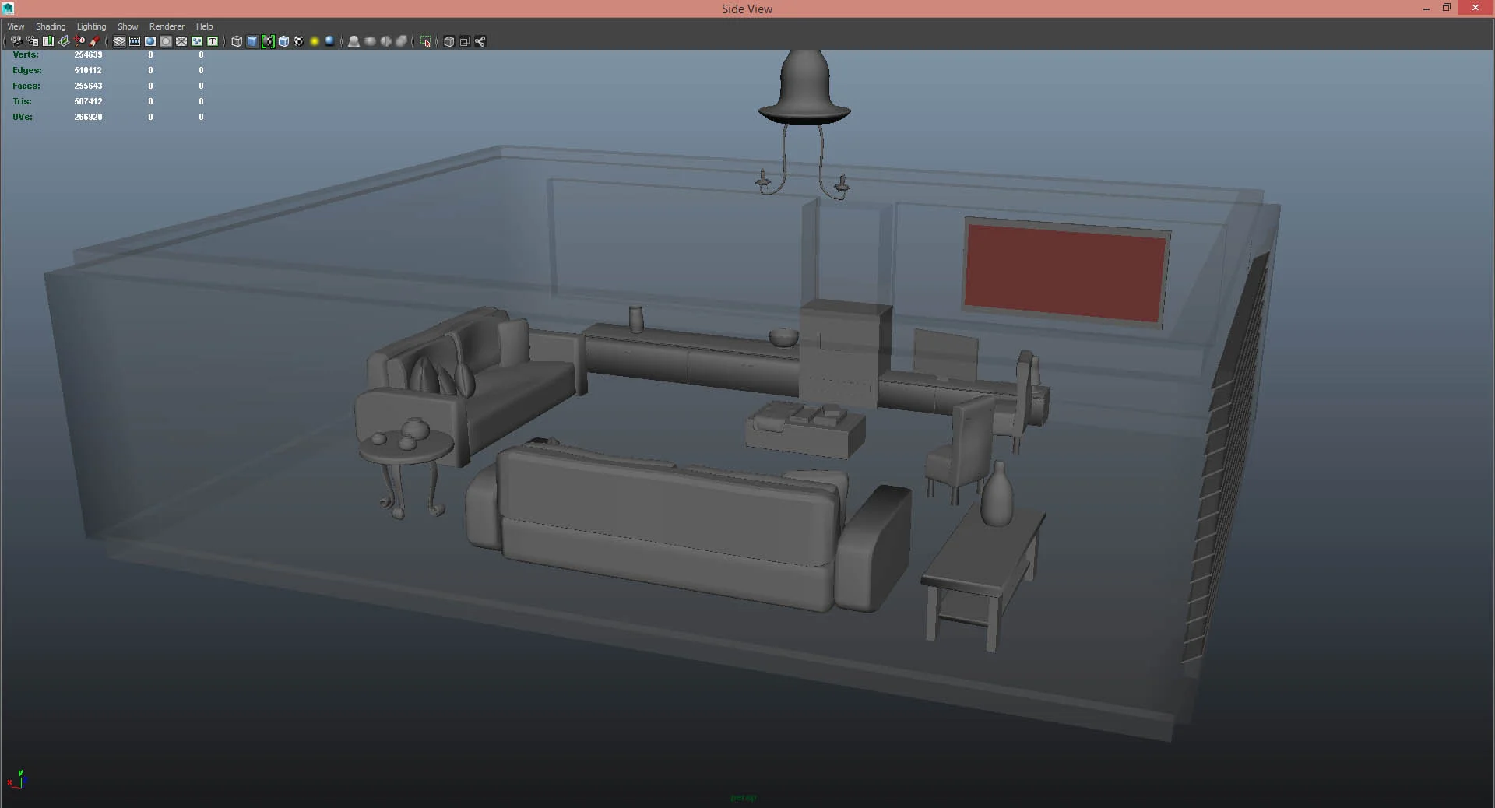Click the Smooth Shade All cube icon
The width and height of the screenshot is (1495, 808).
252,41
